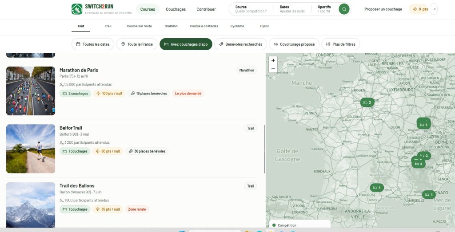Select the Paris map marker showing 2 beds

367,102
